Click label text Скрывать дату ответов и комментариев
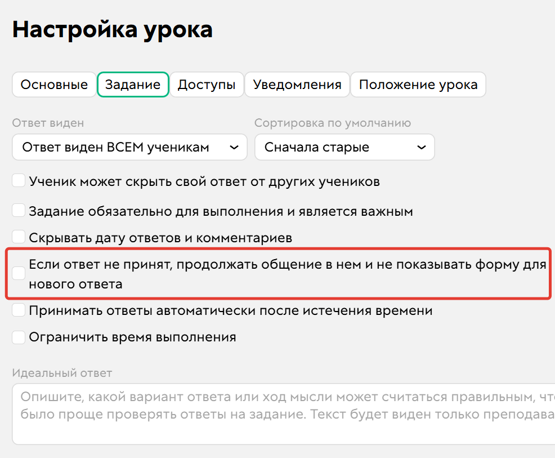 (160, 238)
